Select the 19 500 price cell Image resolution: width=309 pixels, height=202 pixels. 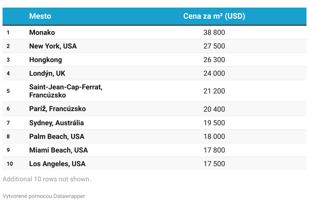coord(214,123)
